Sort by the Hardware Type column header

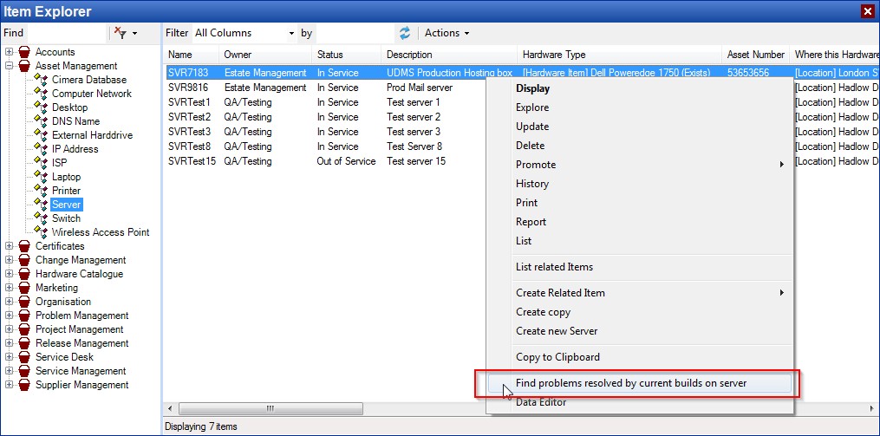pyautogui.click(x=619, y=55)
